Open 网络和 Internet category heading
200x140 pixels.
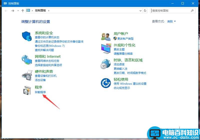48,56
